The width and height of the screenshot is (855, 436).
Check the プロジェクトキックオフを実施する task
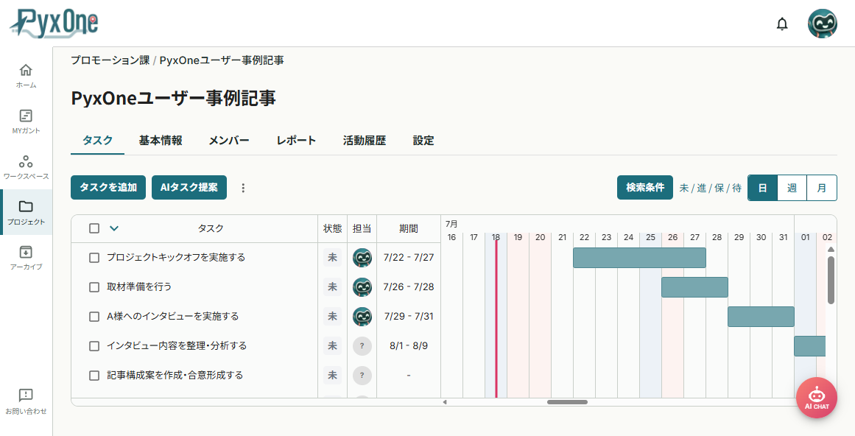click(94, 258)
